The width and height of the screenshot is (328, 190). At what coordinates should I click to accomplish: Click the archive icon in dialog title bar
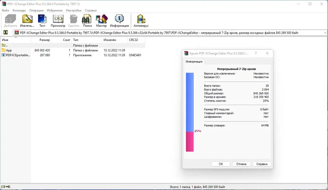(x=186, y=53)
